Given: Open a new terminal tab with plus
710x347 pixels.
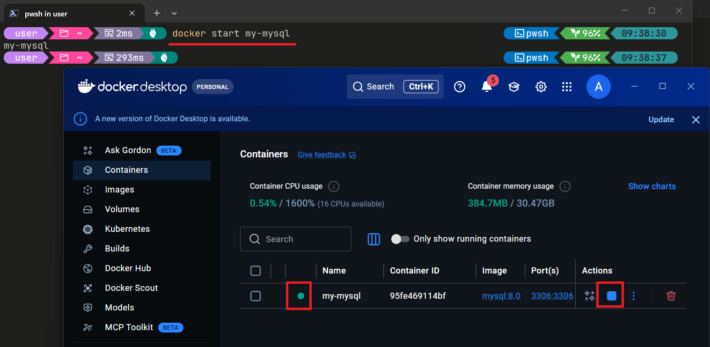Looking at the screenshot, I should [157, 13].
